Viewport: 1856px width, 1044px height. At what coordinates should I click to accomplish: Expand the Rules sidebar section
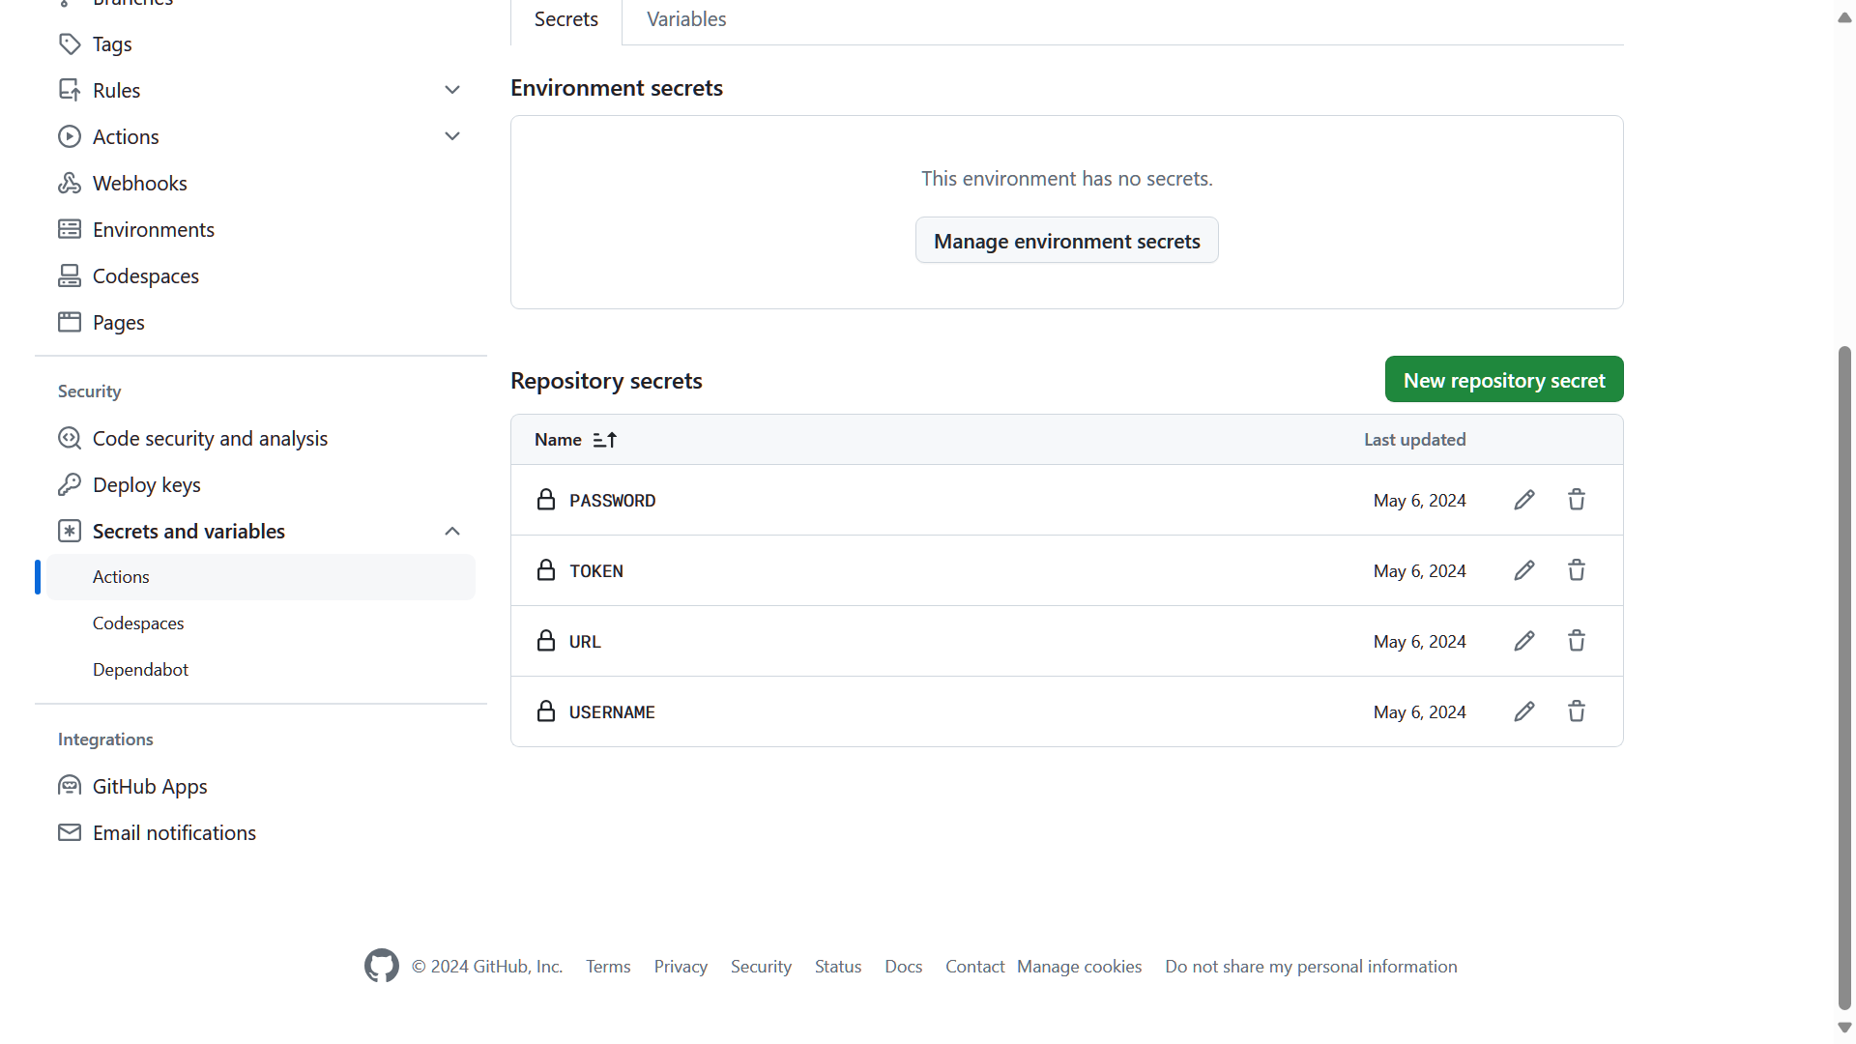click(x=451, y=90)
